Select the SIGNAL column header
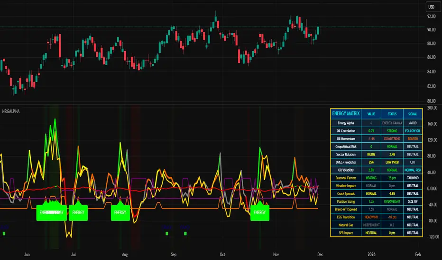442x260 pixels. (x=412, y=113)
